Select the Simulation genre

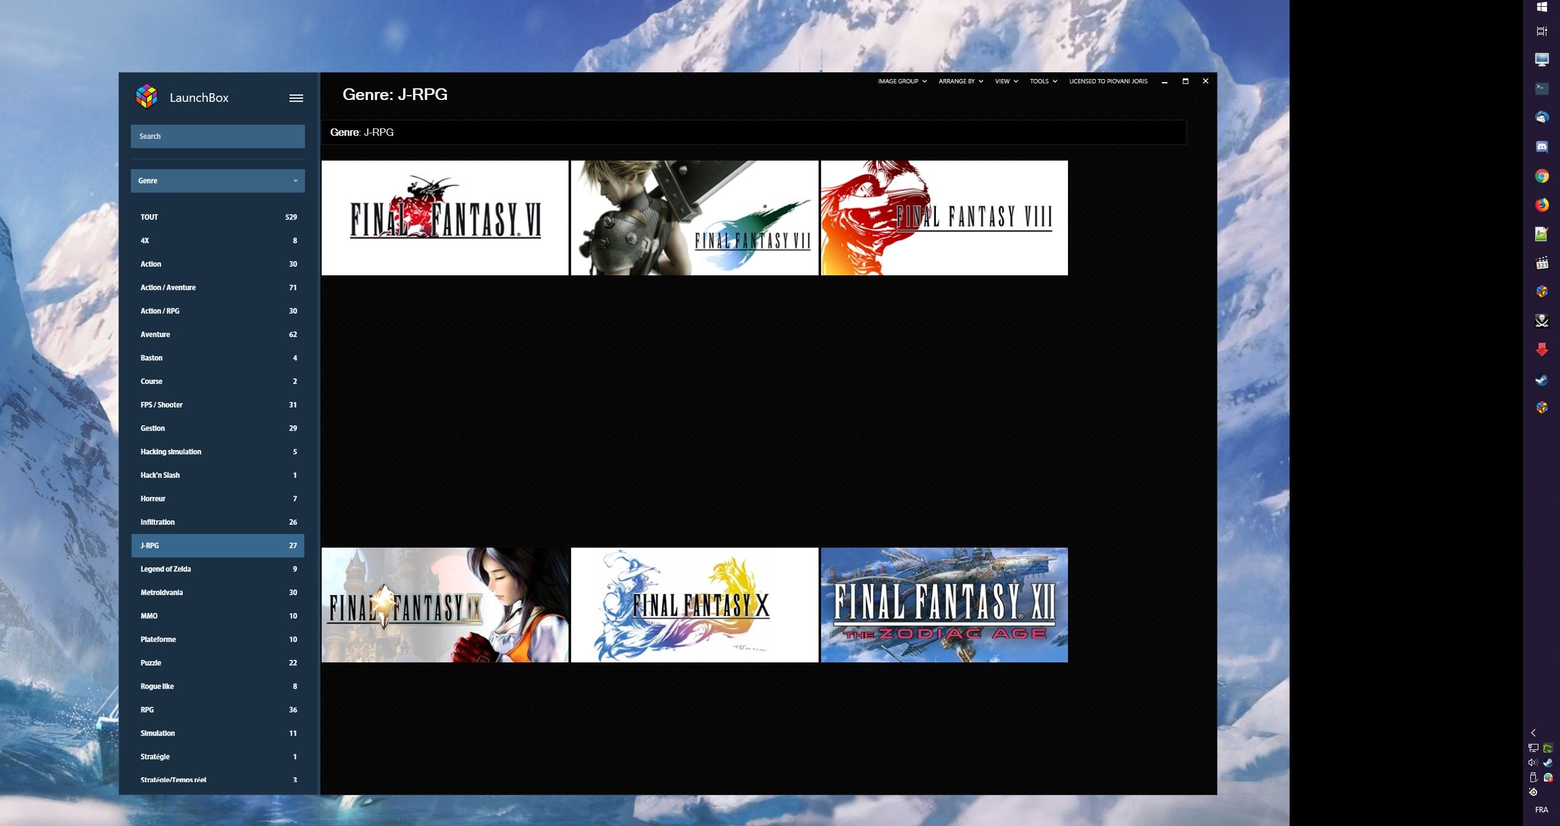tap(217, 733)
